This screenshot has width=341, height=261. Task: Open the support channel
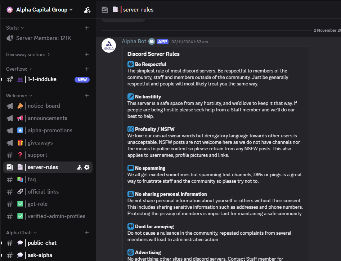coord(48,155)
